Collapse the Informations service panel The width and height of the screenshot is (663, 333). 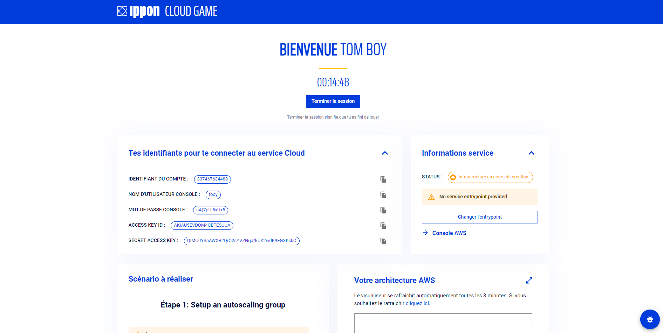[x=531, y=153]
